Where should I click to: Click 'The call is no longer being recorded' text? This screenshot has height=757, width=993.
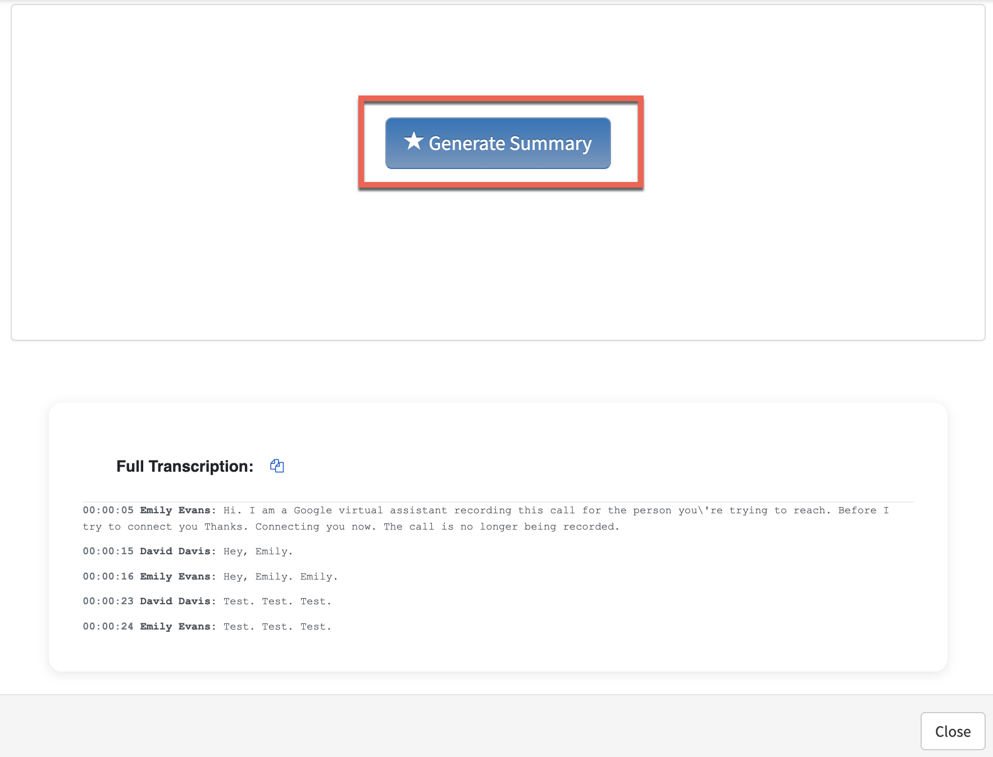(x=501, y=527)
